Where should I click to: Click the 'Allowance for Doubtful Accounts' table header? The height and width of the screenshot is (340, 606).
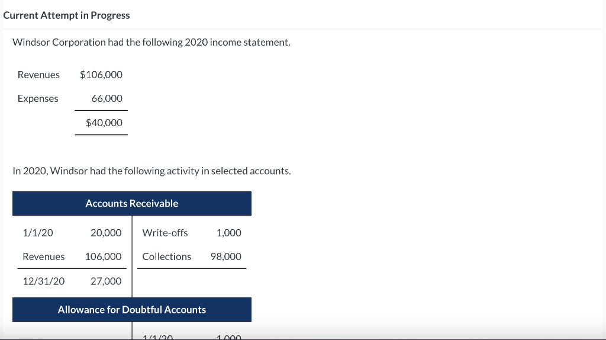(x=132, y=310)
